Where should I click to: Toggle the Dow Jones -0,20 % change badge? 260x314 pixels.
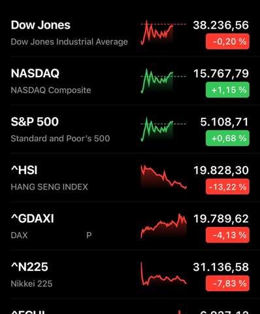(227, 41)
